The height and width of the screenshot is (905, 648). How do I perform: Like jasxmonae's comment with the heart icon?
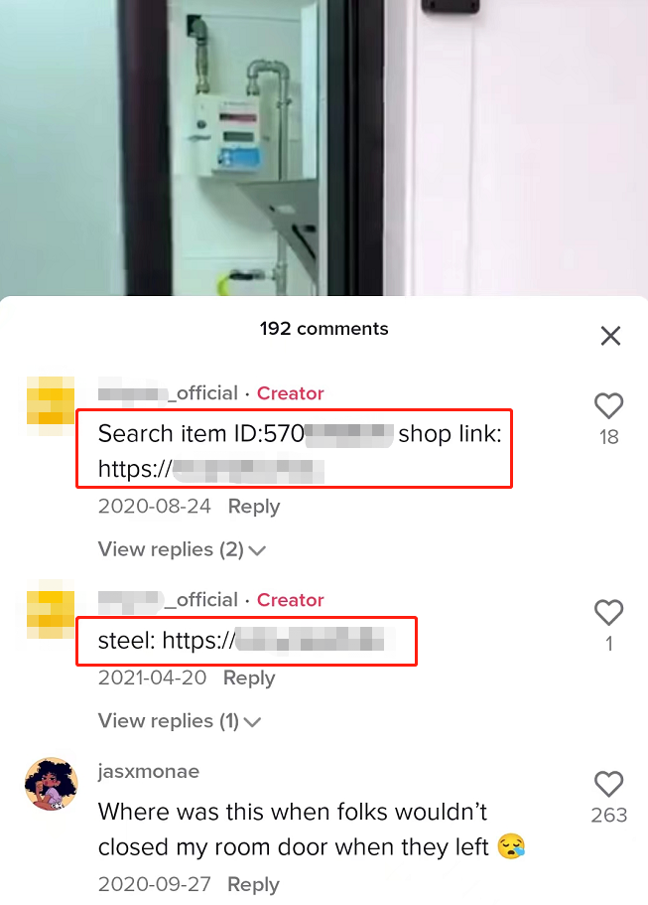[608, 784]
